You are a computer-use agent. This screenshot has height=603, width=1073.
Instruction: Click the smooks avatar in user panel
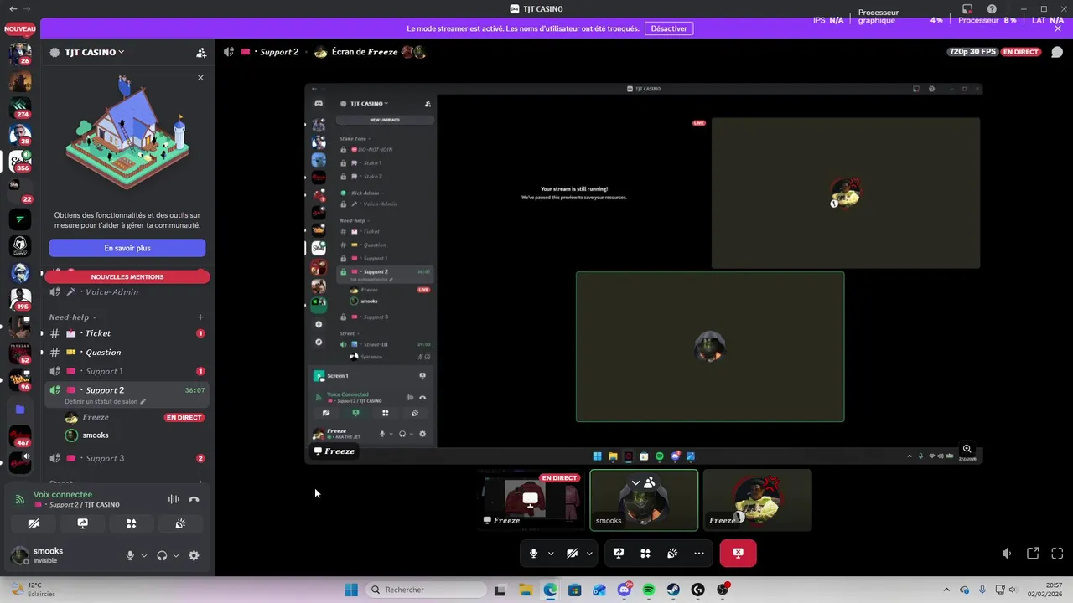point(20,555)
